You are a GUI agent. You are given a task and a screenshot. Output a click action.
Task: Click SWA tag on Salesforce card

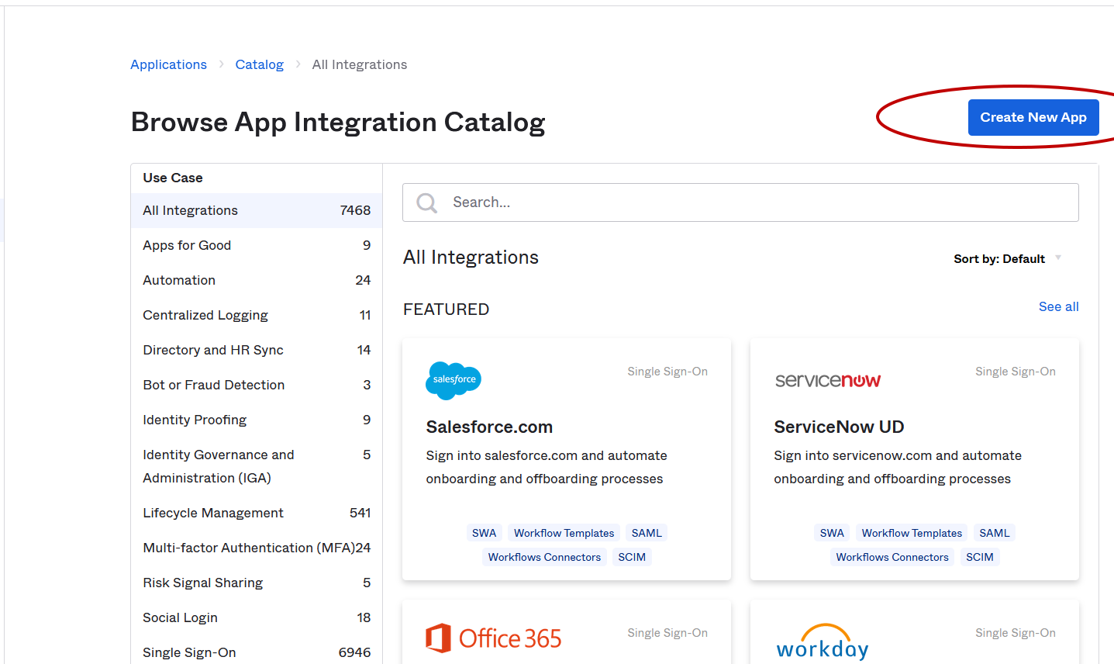484,533
